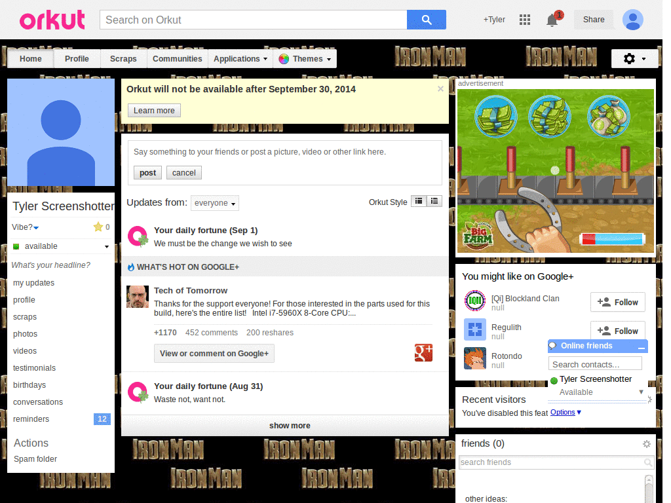Click the blue search magnifier button
The image size is (671, 503).
point(426,20)
